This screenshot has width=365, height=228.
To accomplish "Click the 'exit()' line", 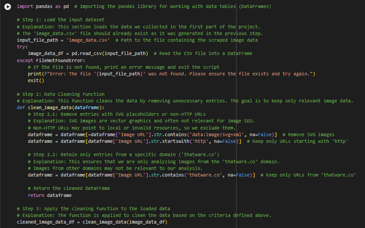I will (x=36, y=81).
